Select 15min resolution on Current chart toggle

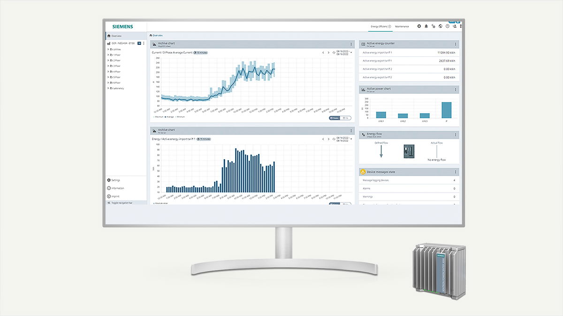coord(335,118)
